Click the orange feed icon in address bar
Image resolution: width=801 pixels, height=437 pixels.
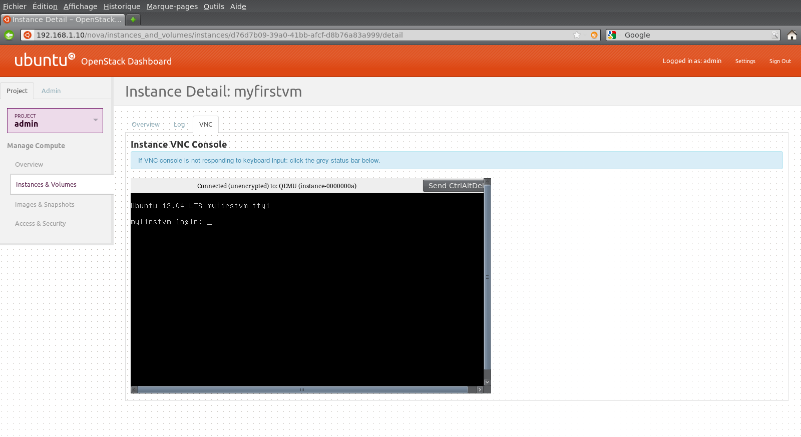click(594, 35)
